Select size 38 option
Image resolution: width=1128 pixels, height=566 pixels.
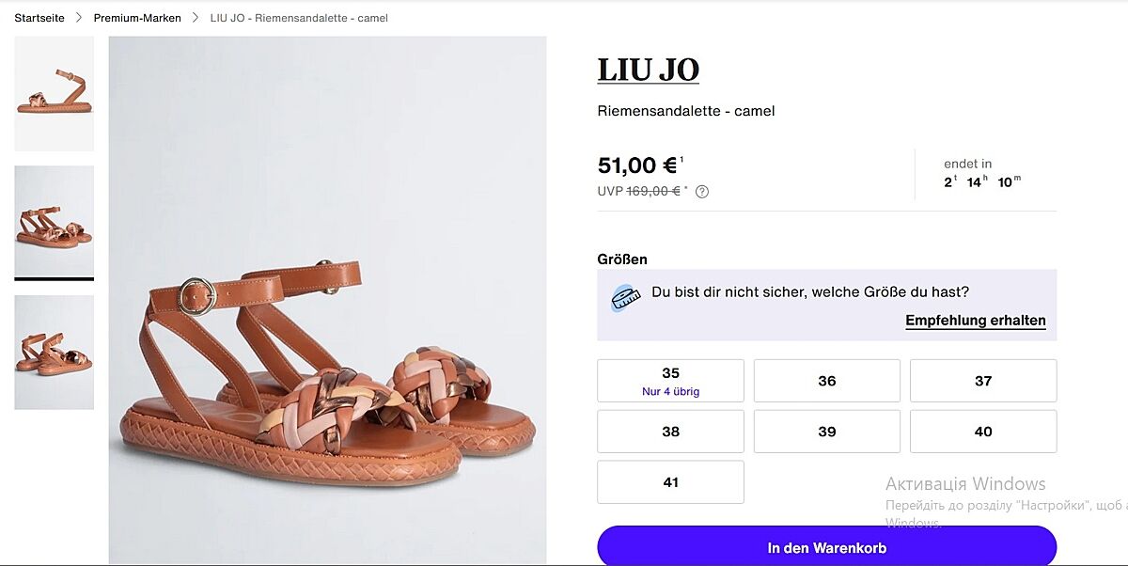(x=670, y=432)
